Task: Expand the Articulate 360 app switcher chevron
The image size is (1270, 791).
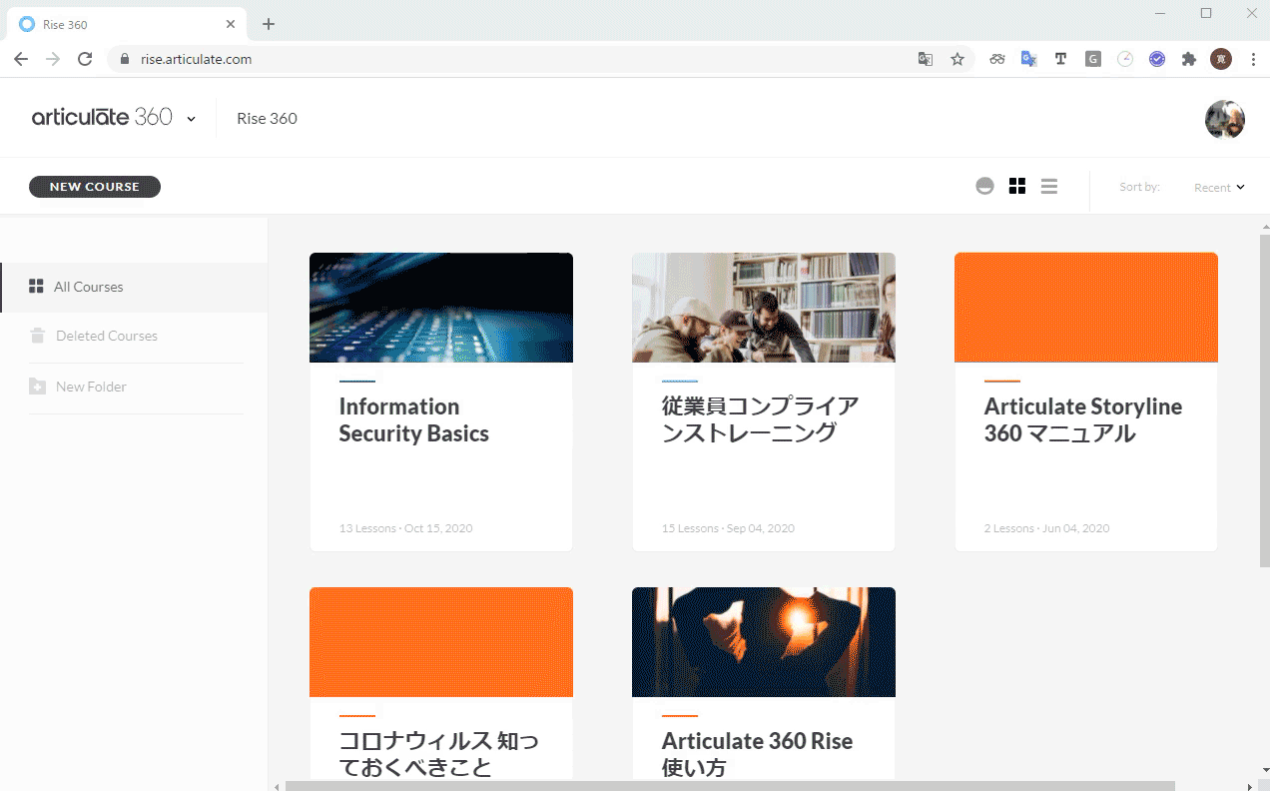Action: 191,119
